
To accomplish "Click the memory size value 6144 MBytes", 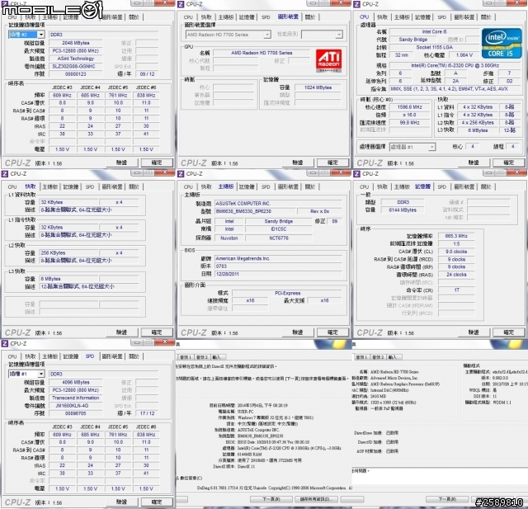I will [403, 210].
